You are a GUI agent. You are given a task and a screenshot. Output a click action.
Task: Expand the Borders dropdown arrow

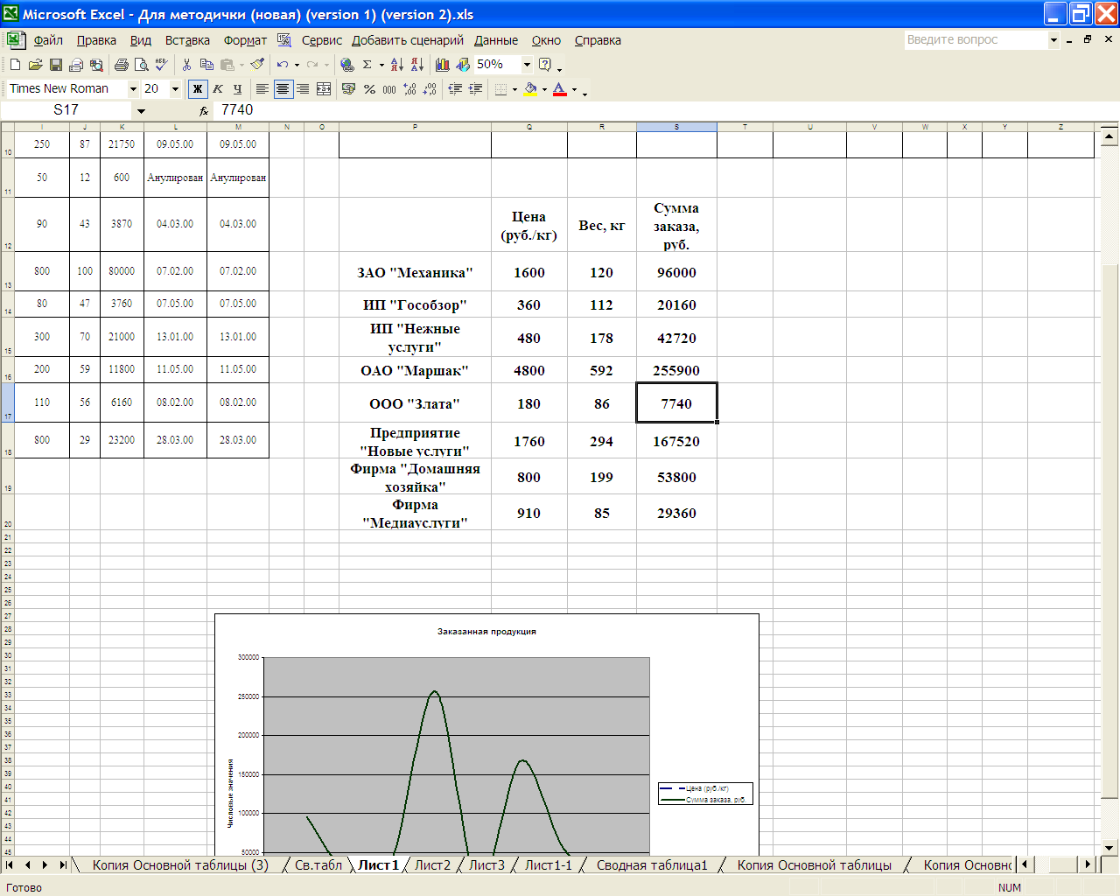(514, 88)
